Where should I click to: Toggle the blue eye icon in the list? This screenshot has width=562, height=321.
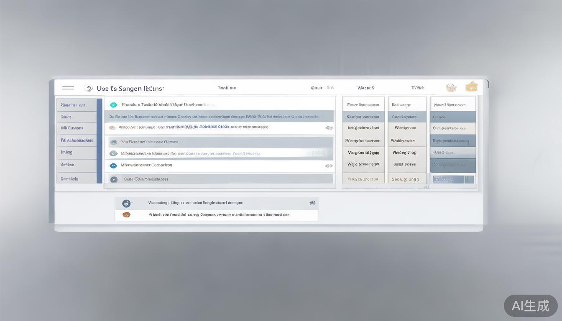113,166
